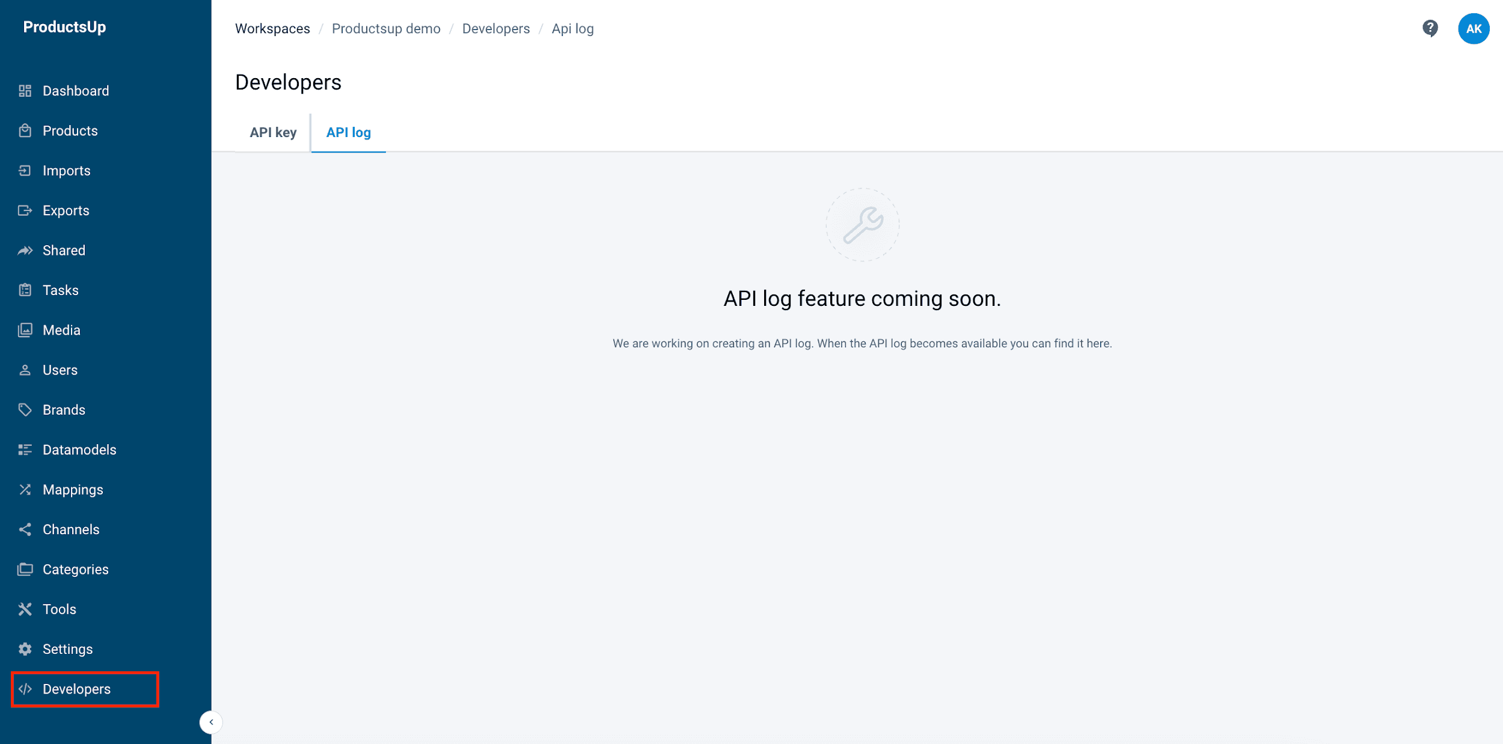Click the Products bag icon
Screen dimensions: 1503x744
(25, 130)
